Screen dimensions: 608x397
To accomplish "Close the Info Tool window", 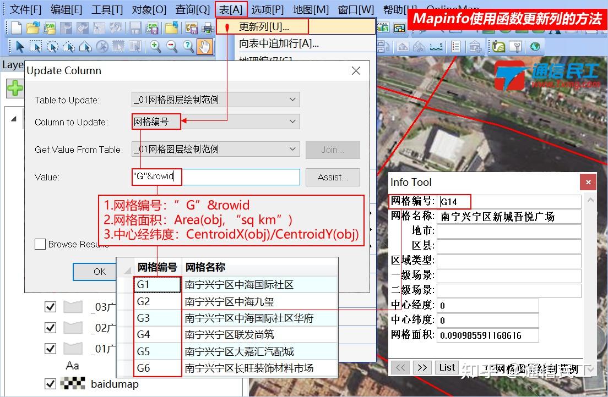I will [588, 182].
